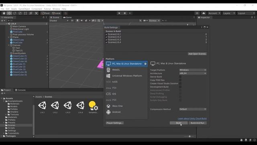257x145 pixels.
Task: Select the Hand tool
Action: [4, 13]
